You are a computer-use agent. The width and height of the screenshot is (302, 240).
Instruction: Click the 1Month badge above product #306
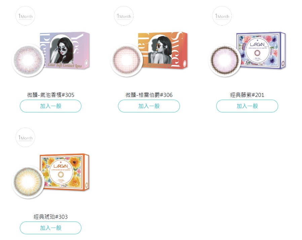(124, 16)
